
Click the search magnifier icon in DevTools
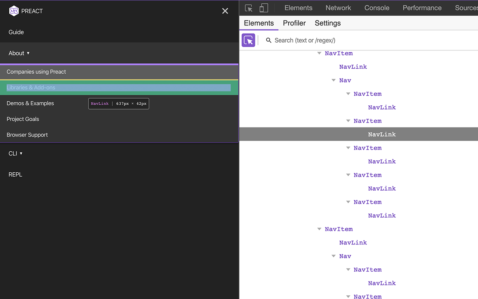point(269,40)
